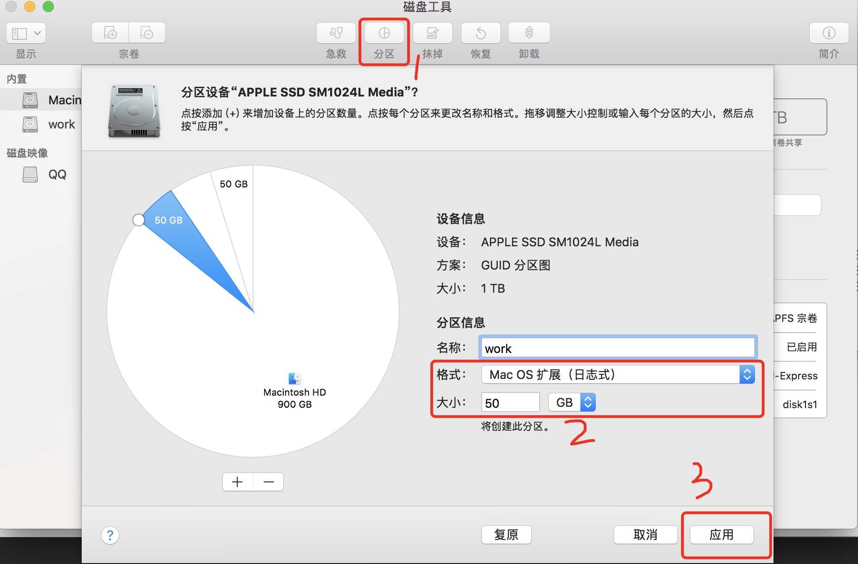Click the 磁盘映像 sidebar heading
The height and width of the screenshot is (564, 858).
click(x=27, y=153)
